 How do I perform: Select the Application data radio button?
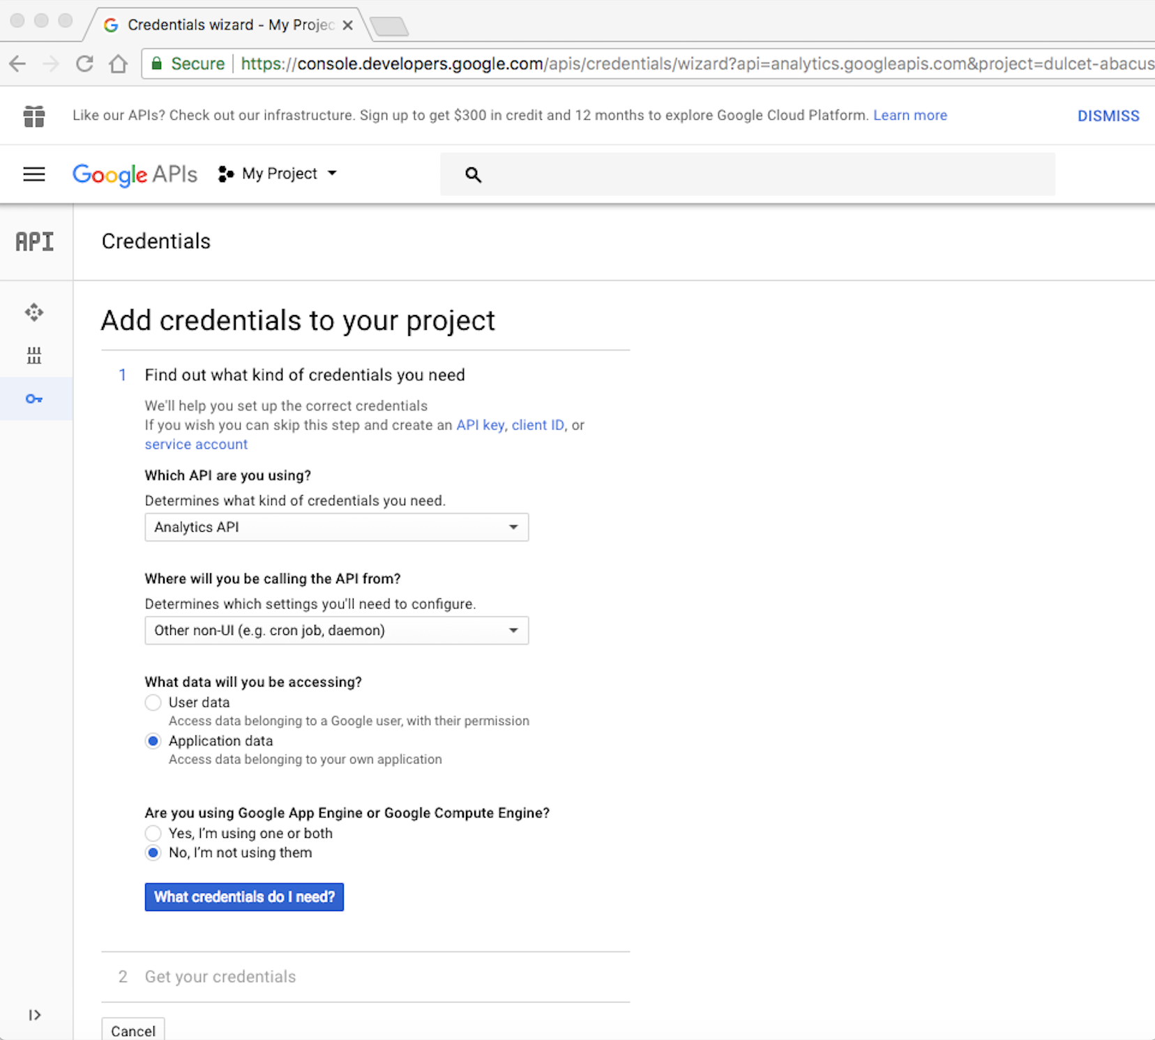click(x=153, y=741)
